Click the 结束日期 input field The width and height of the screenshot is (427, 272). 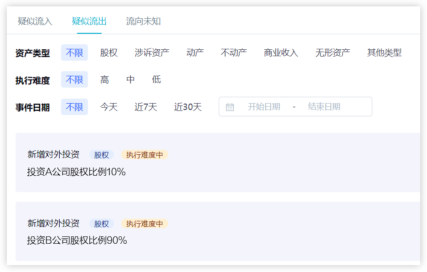point(324,107)
